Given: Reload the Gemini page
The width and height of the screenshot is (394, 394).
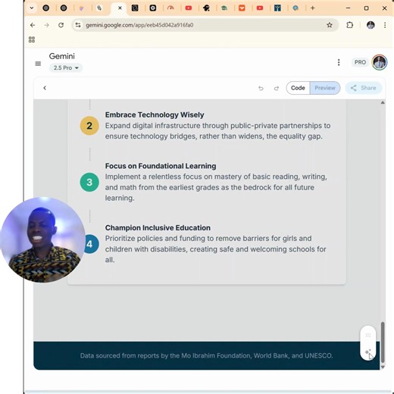Looking at the screenshot, I should coord(61,25).
